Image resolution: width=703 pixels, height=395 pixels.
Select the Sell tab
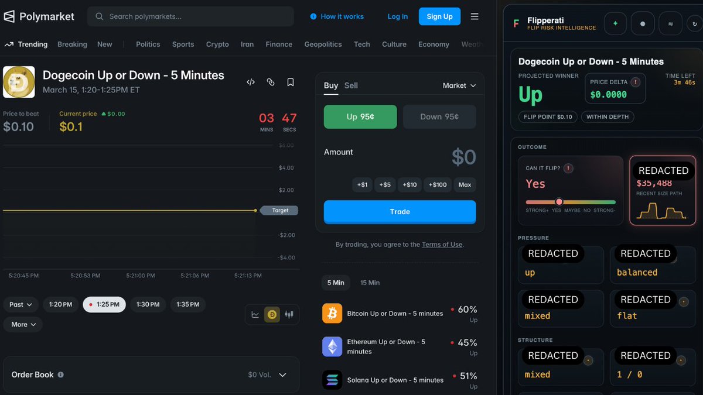351,85
